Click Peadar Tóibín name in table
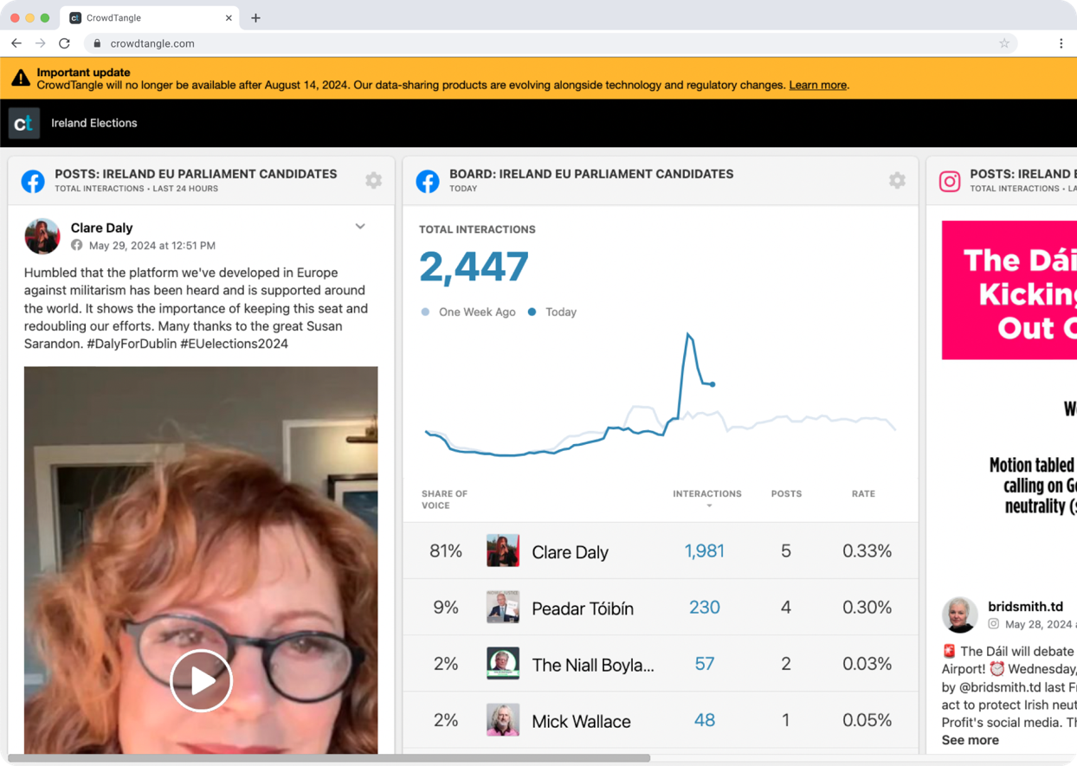The image size is (1077, 766). 583,608
